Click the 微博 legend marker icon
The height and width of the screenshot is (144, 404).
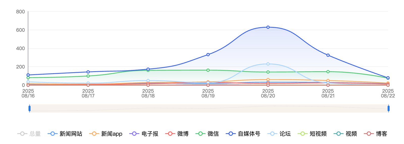[170, 134]
